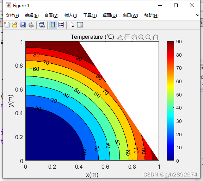The height and width of the screenshot is (181, 203).
Task: Open the 工具(T) menu
Action: pyautogui.click(x=90, y=15)
